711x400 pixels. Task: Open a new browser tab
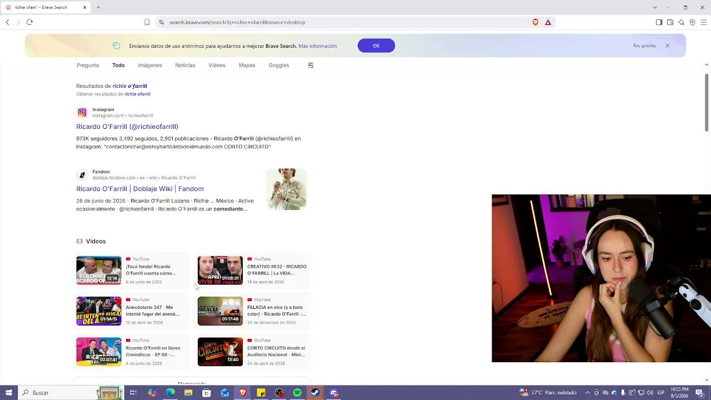click(x=98, y=7)
